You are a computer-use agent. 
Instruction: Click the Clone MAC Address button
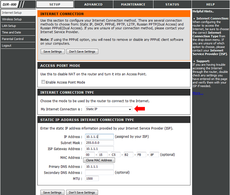(99, 160)
